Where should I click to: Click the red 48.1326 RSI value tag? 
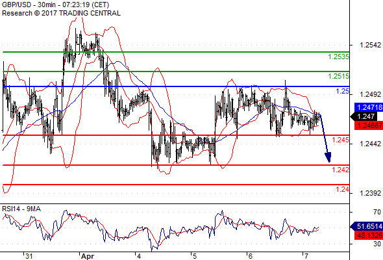369,235
